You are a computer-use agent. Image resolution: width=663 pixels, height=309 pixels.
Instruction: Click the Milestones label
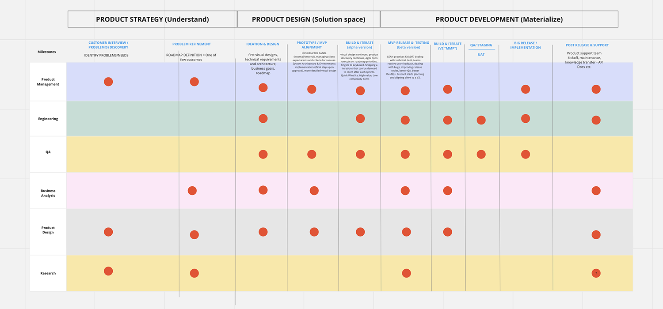(x=47, y=52)
